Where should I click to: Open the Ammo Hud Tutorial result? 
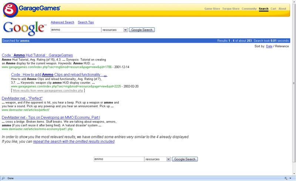(37, 55)
